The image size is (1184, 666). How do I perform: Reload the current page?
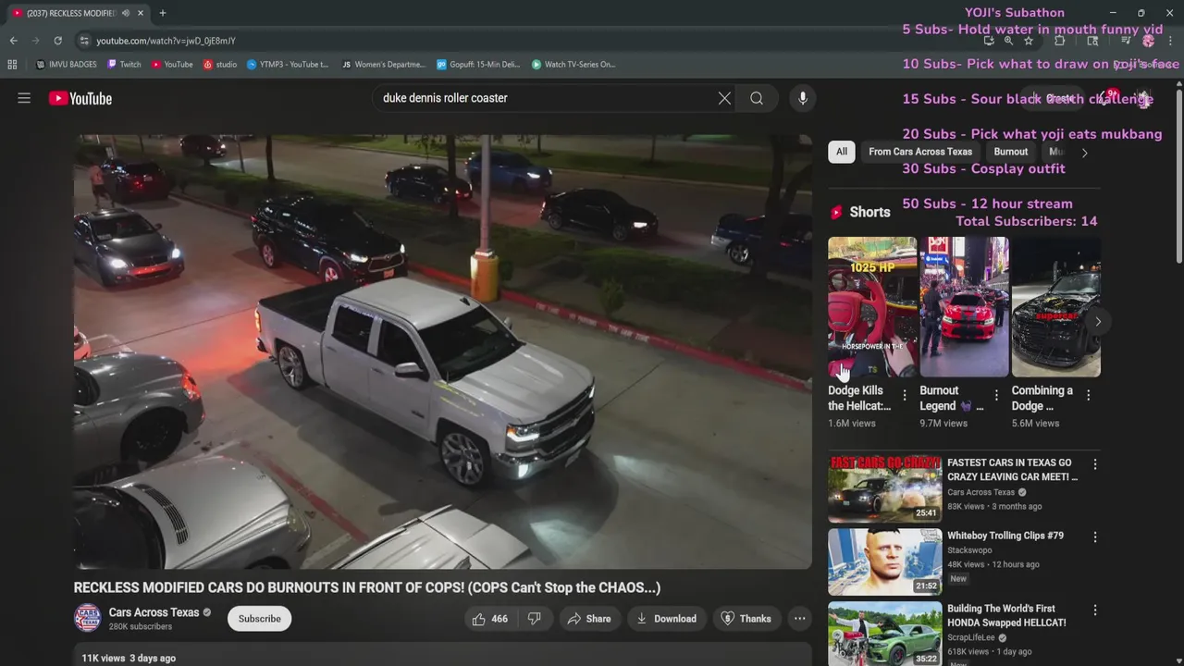click(57, 41)
